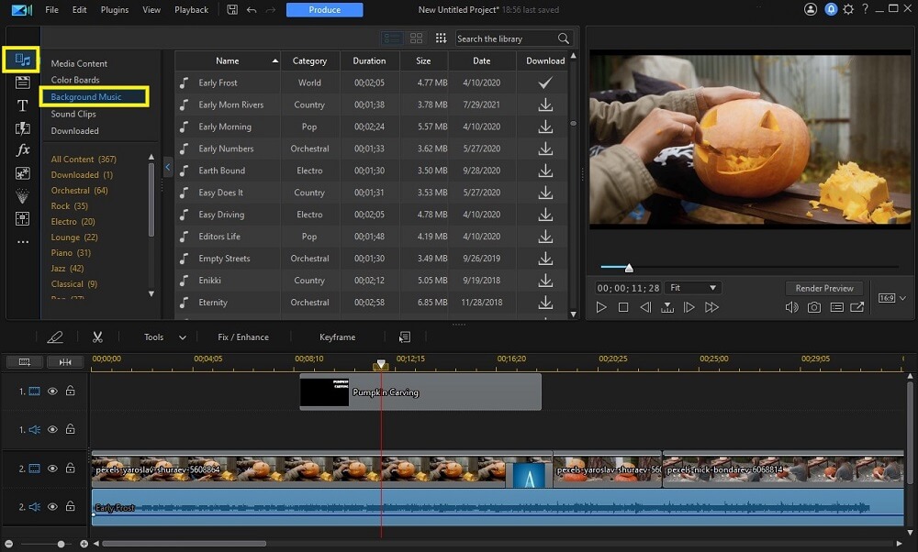Click the search magnifier icon
Screen dimensions: 918x552
(x=564, y=39)
